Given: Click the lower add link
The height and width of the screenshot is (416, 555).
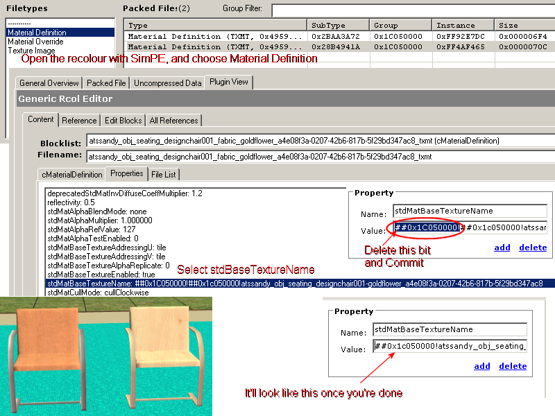Looking at the screenshot, I should coord(481,366).
